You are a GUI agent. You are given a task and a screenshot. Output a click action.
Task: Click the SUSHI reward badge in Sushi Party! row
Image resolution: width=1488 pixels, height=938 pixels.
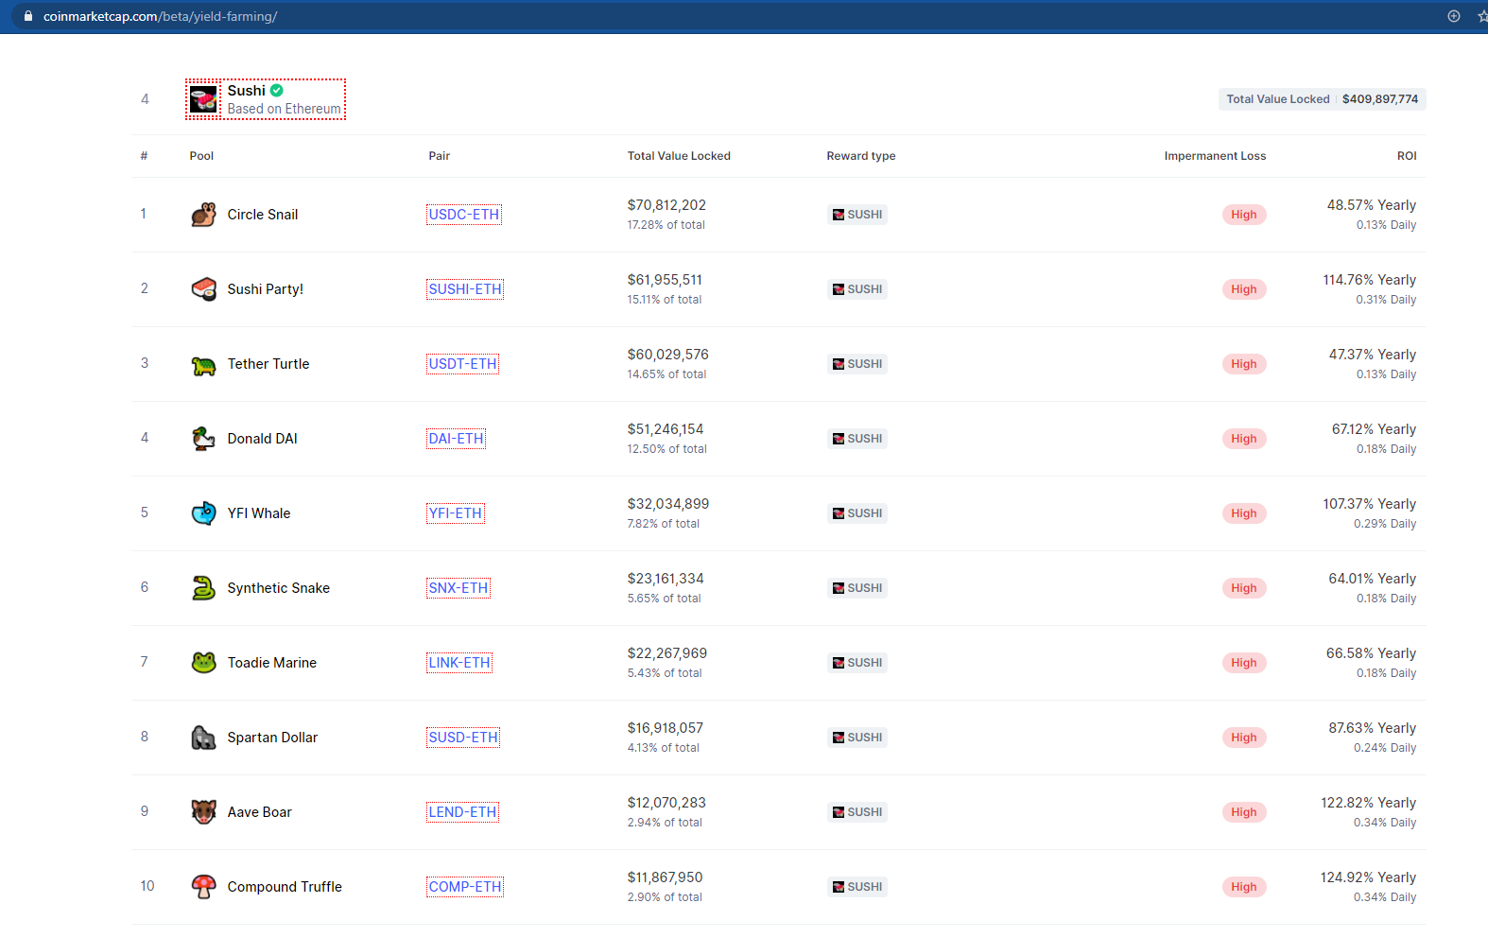[857, 289]
